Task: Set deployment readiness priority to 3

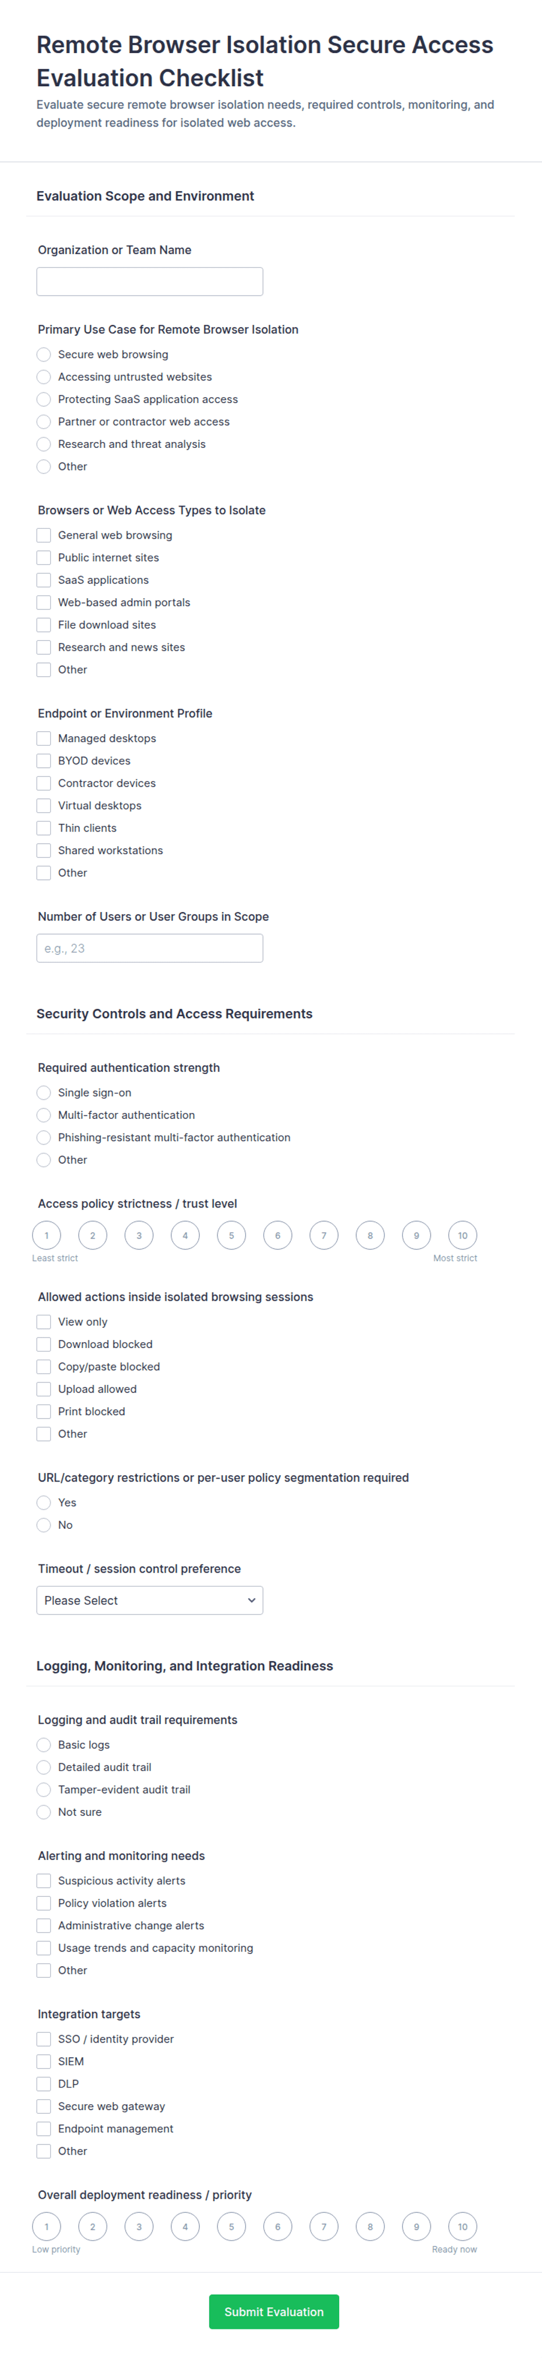Action: tap(139, 2226)
